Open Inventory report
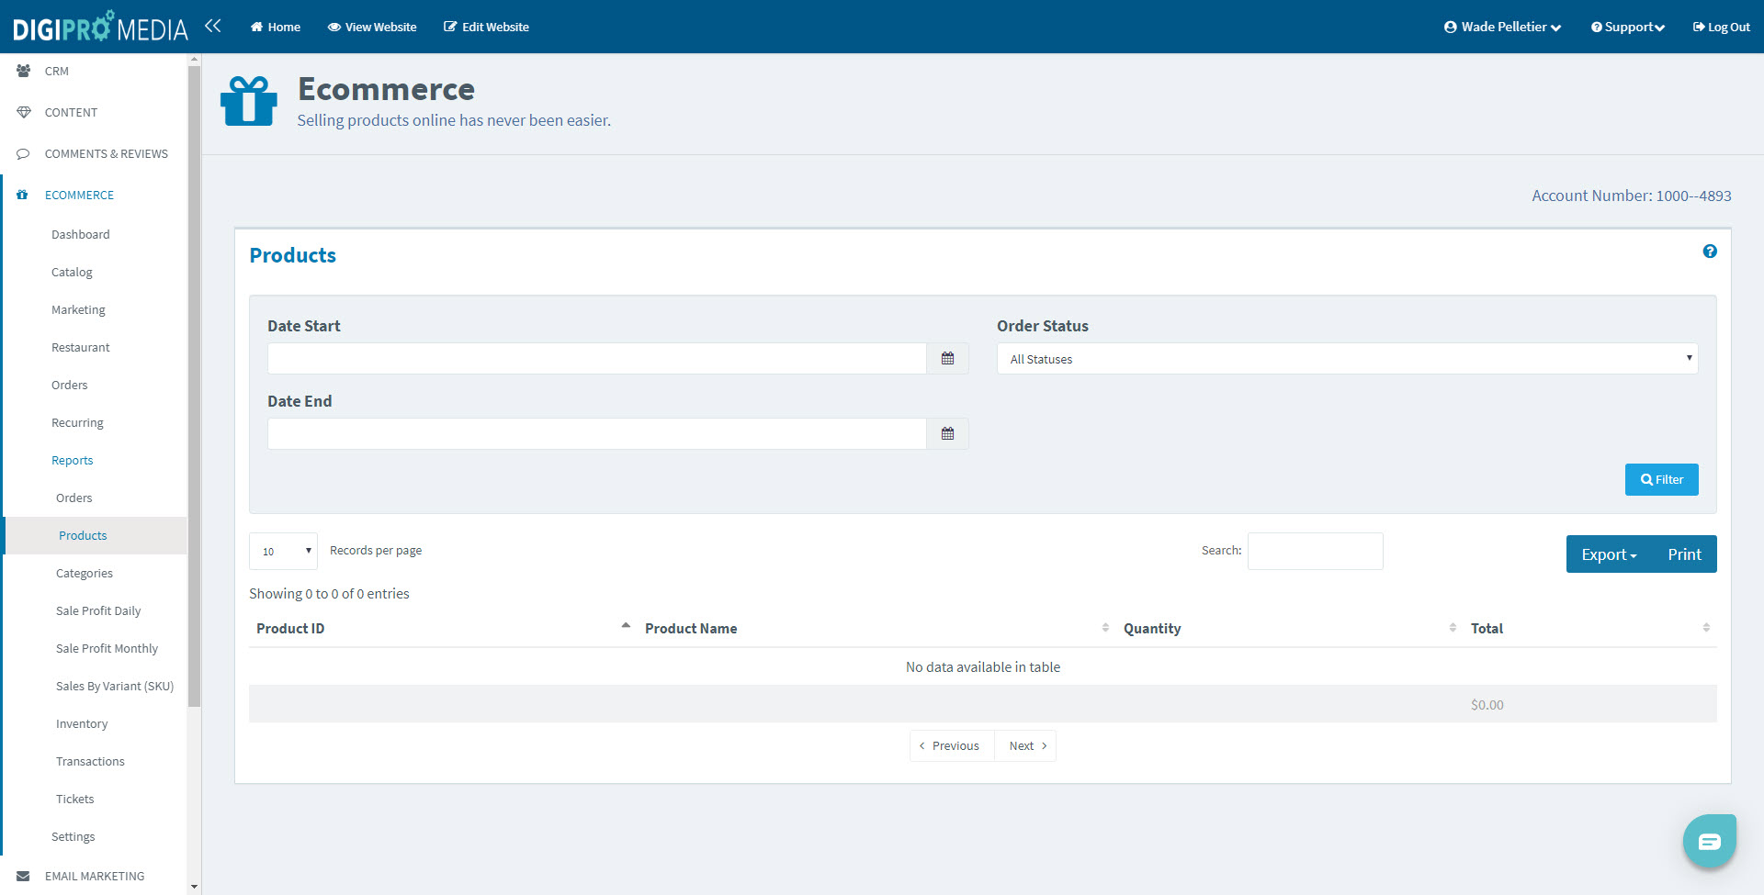 click(x=82, y=724)
